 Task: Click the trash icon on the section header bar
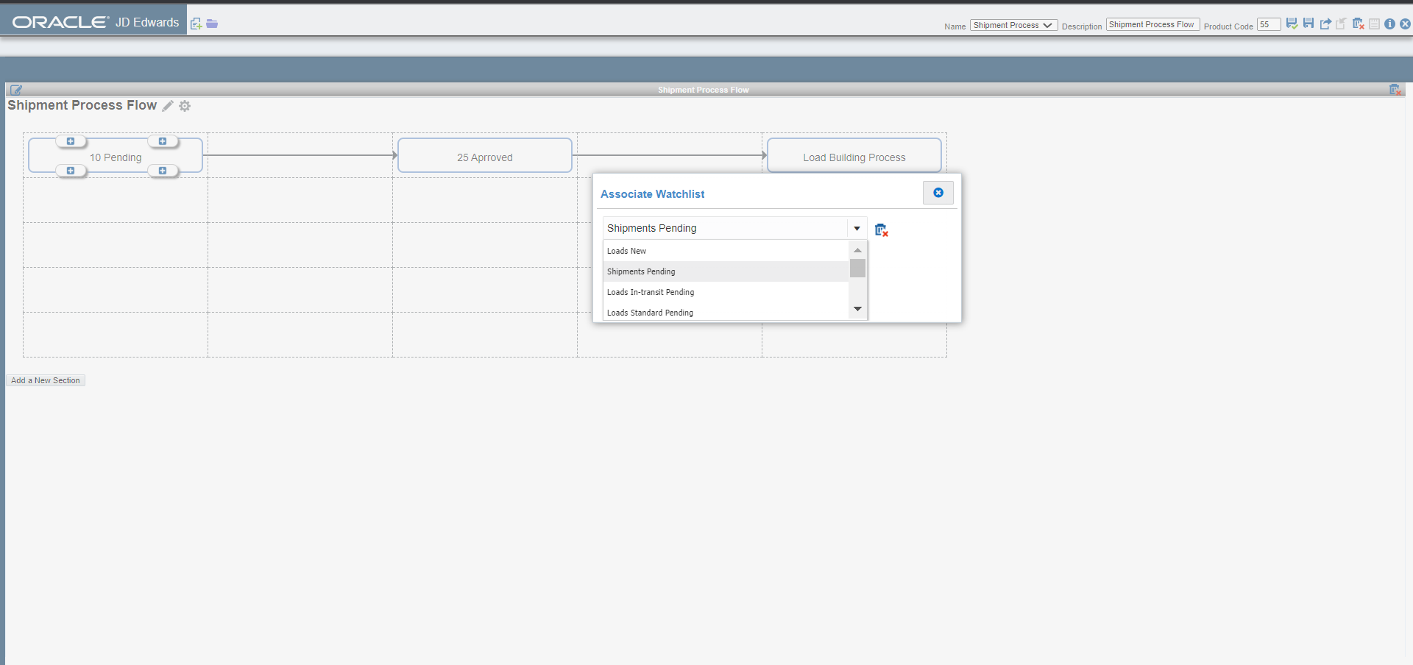(x=1395, y=90)
